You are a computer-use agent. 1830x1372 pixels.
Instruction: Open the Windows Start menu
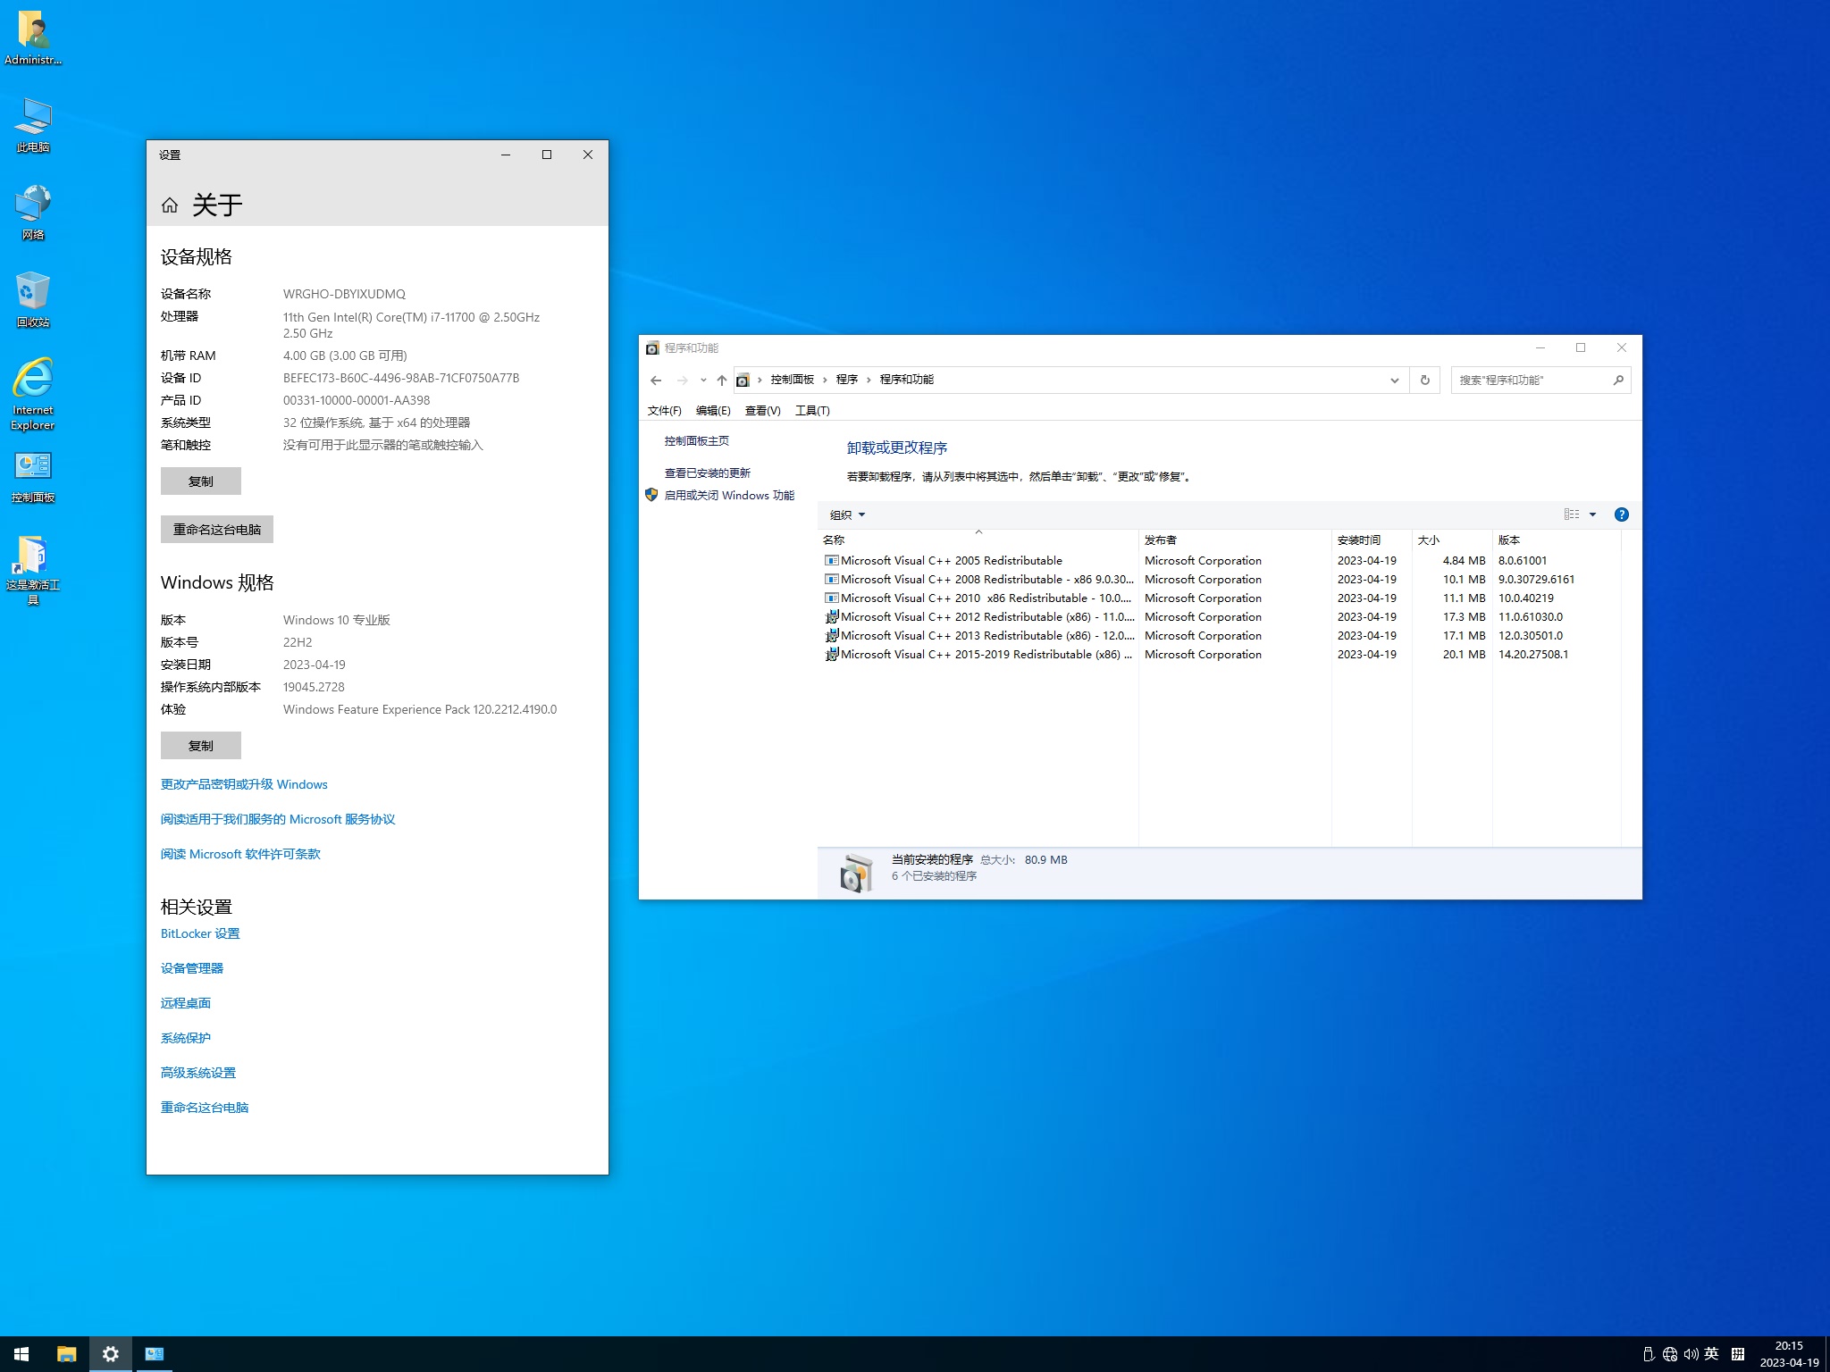tap(21, 1354)
